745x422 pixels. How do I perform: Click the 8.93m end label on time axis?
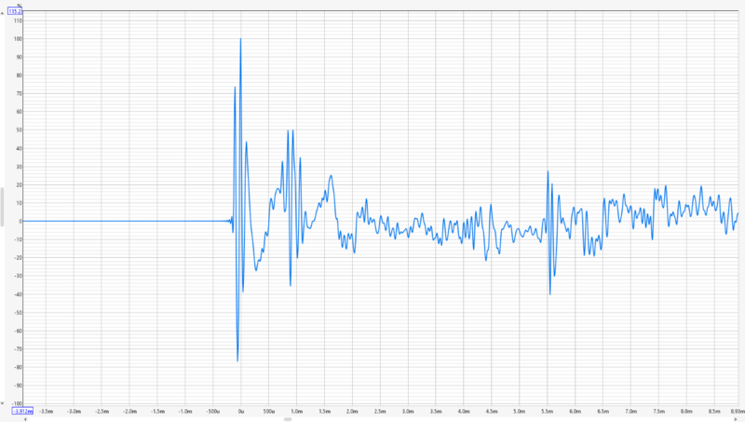[x=738, y=411]
